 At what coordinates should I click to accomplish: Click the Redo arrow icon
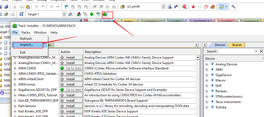[x=43, y=7]
